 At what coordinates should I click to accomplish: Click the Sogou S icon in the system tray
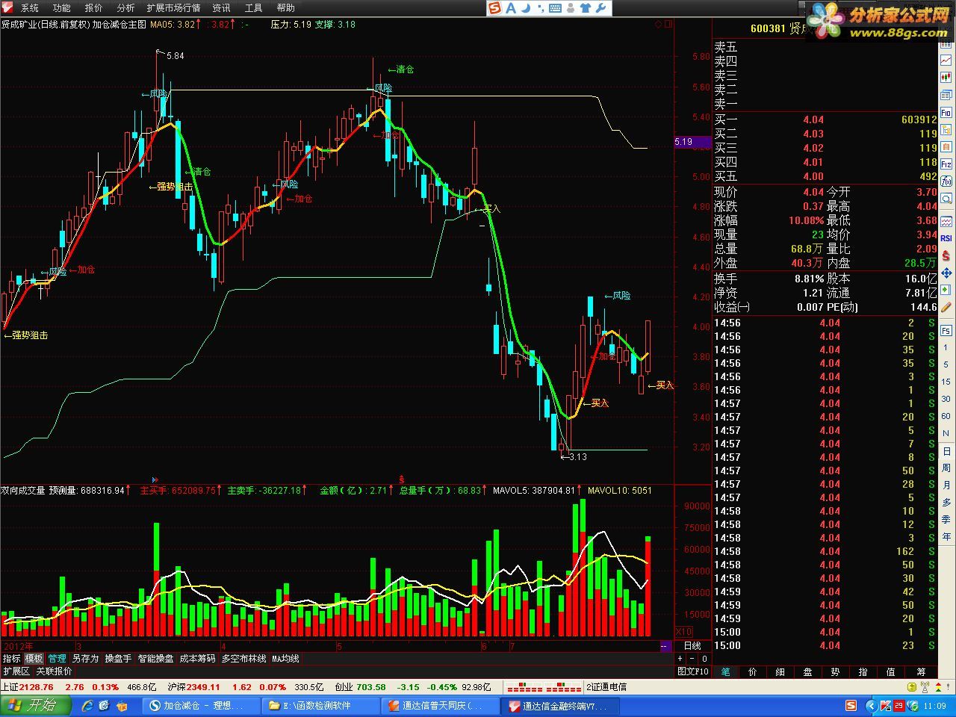[851, 705]
